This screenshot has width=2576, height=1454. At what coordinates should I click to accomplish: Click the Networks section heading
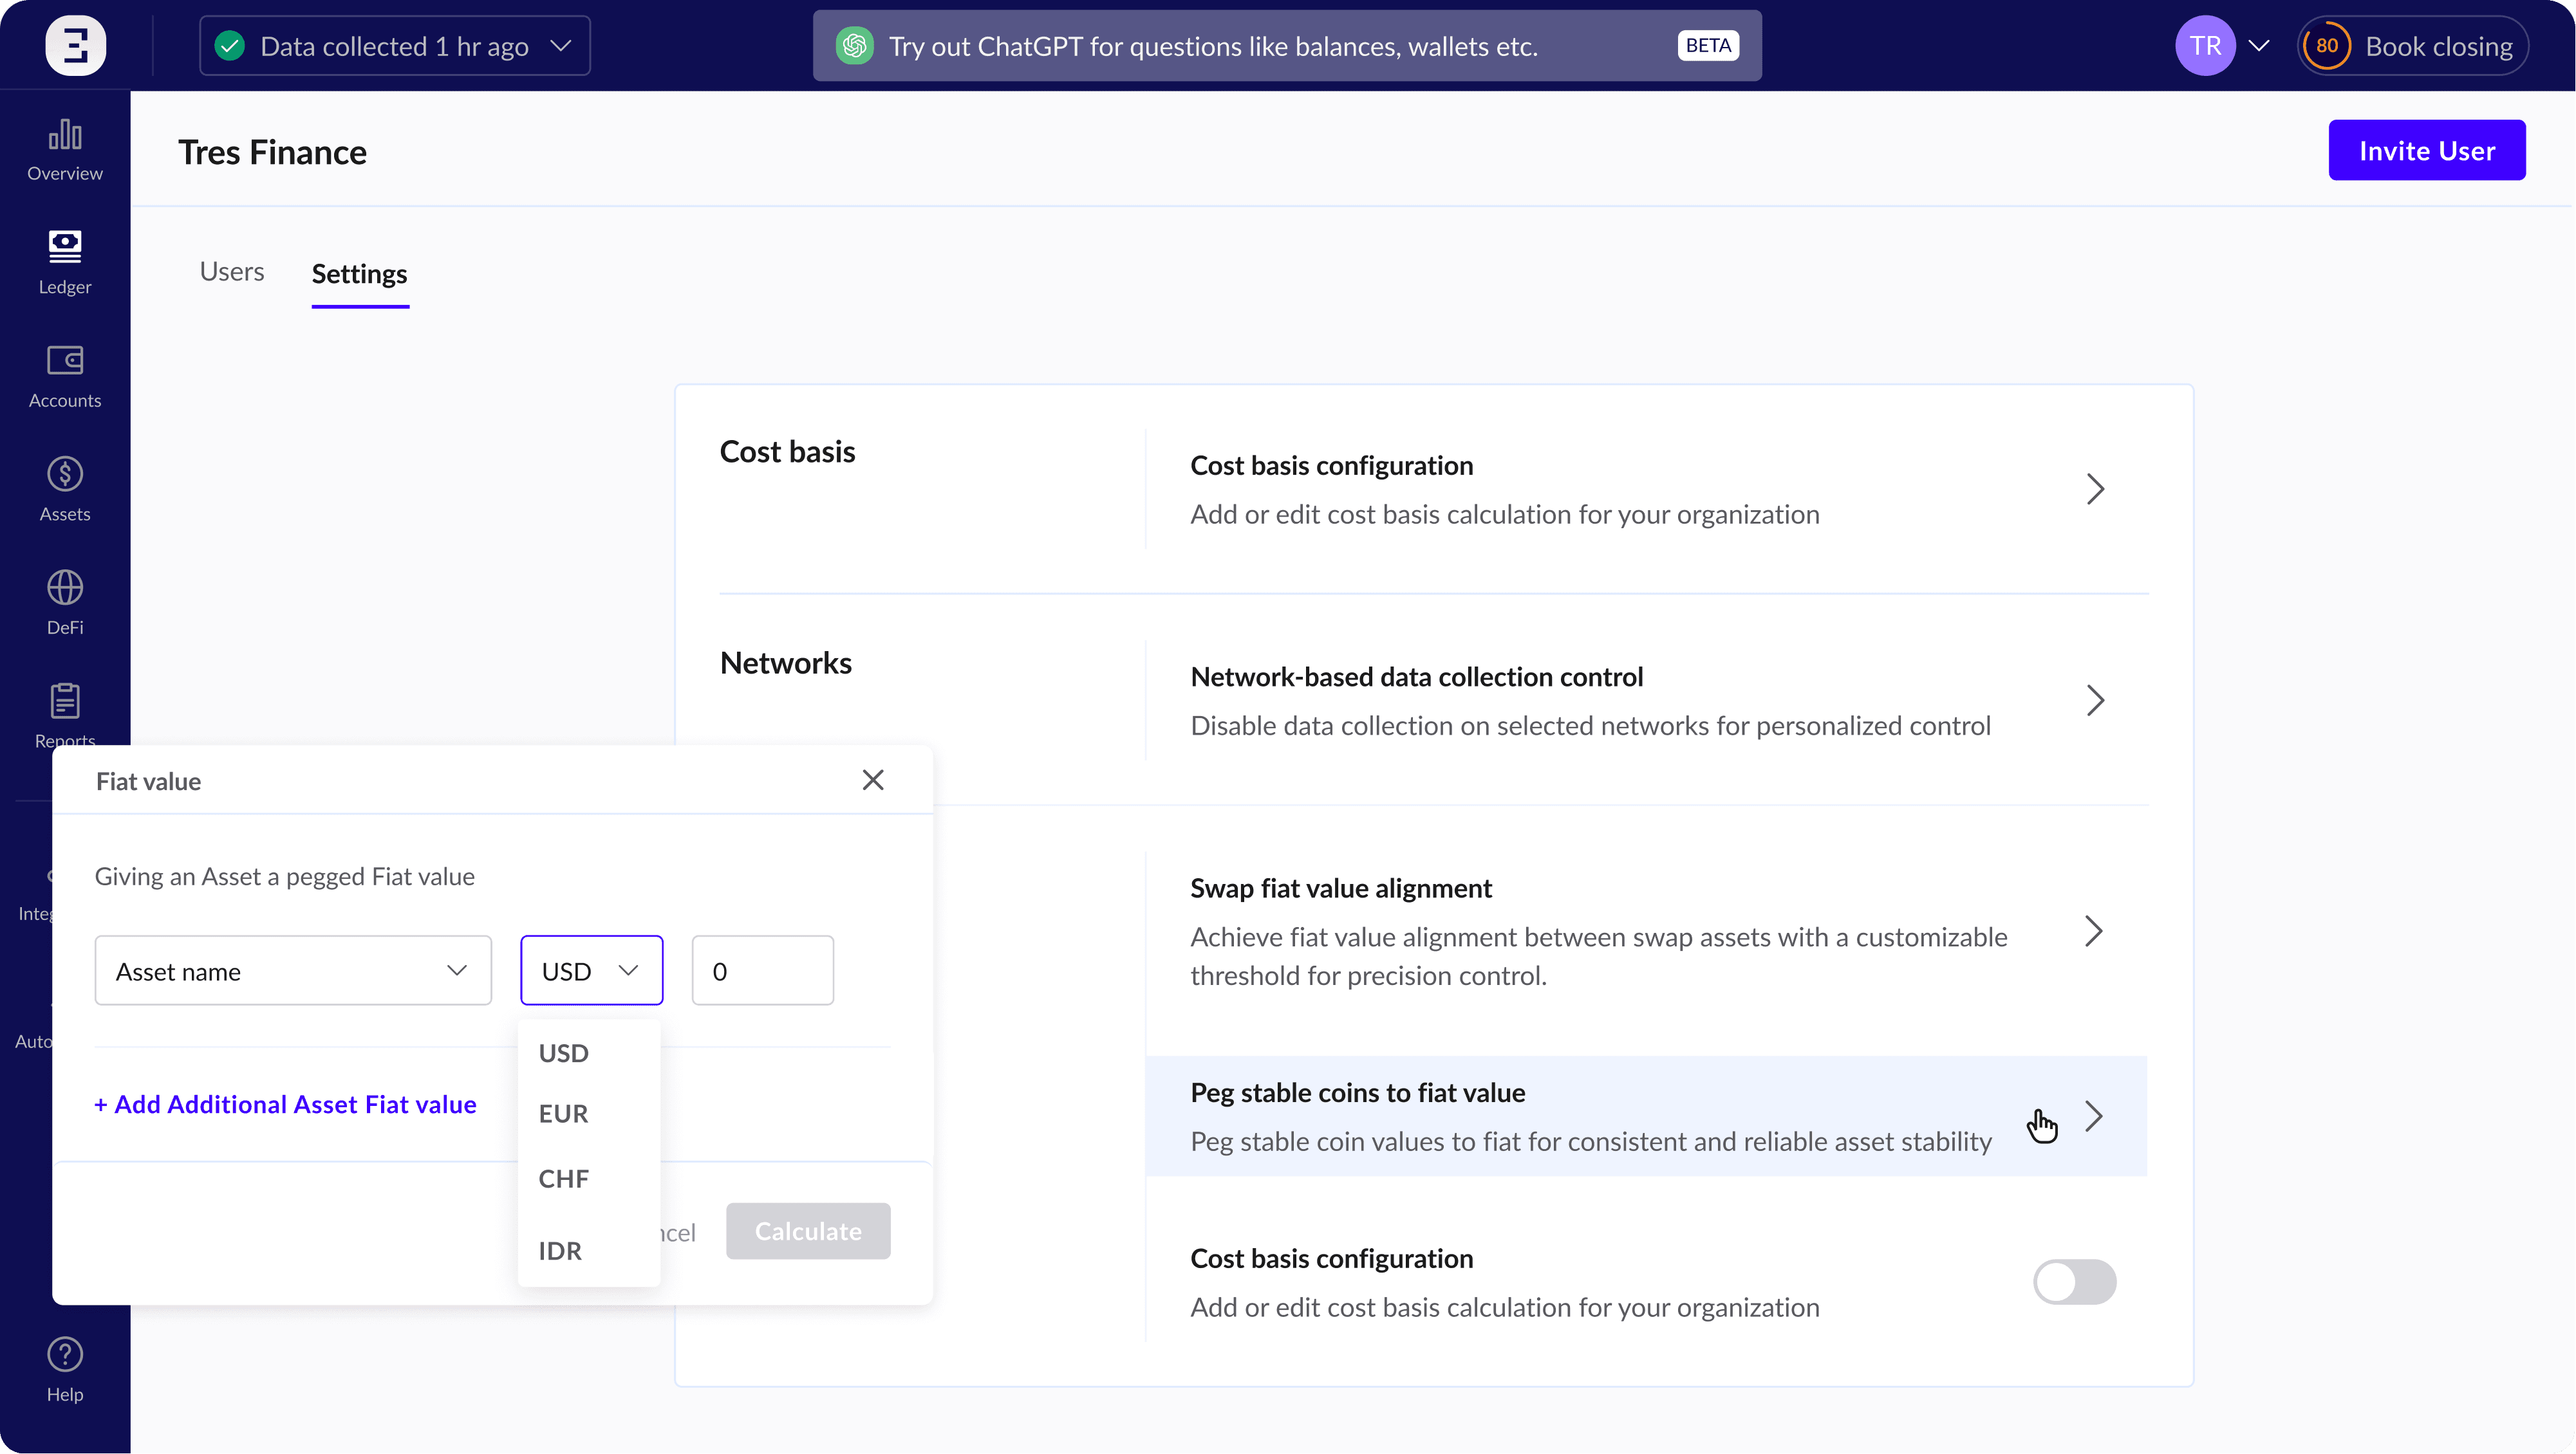tap(786, 663)
